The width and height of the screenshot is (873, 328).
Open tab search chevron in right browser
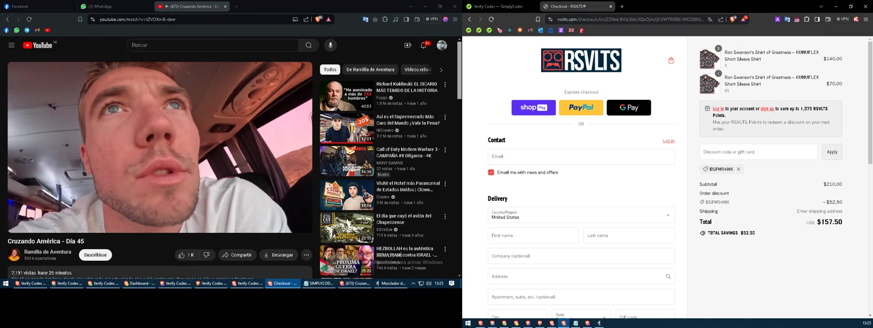tap(821, 6)
